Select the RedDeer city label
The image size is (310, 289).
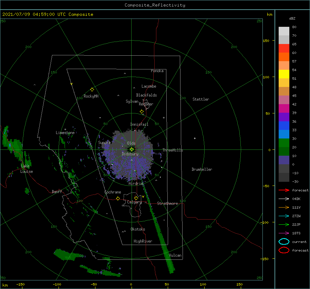click(x=146, y=104)
